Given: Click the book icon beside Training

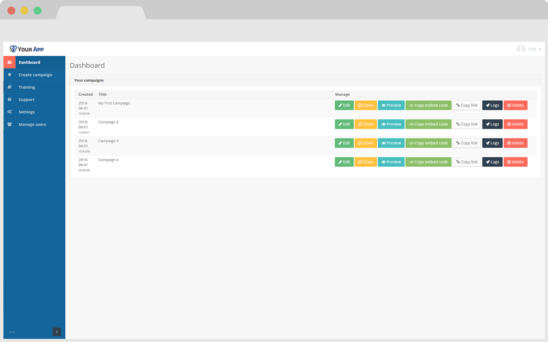Looking at the screenshot, I should pos(9,87).
